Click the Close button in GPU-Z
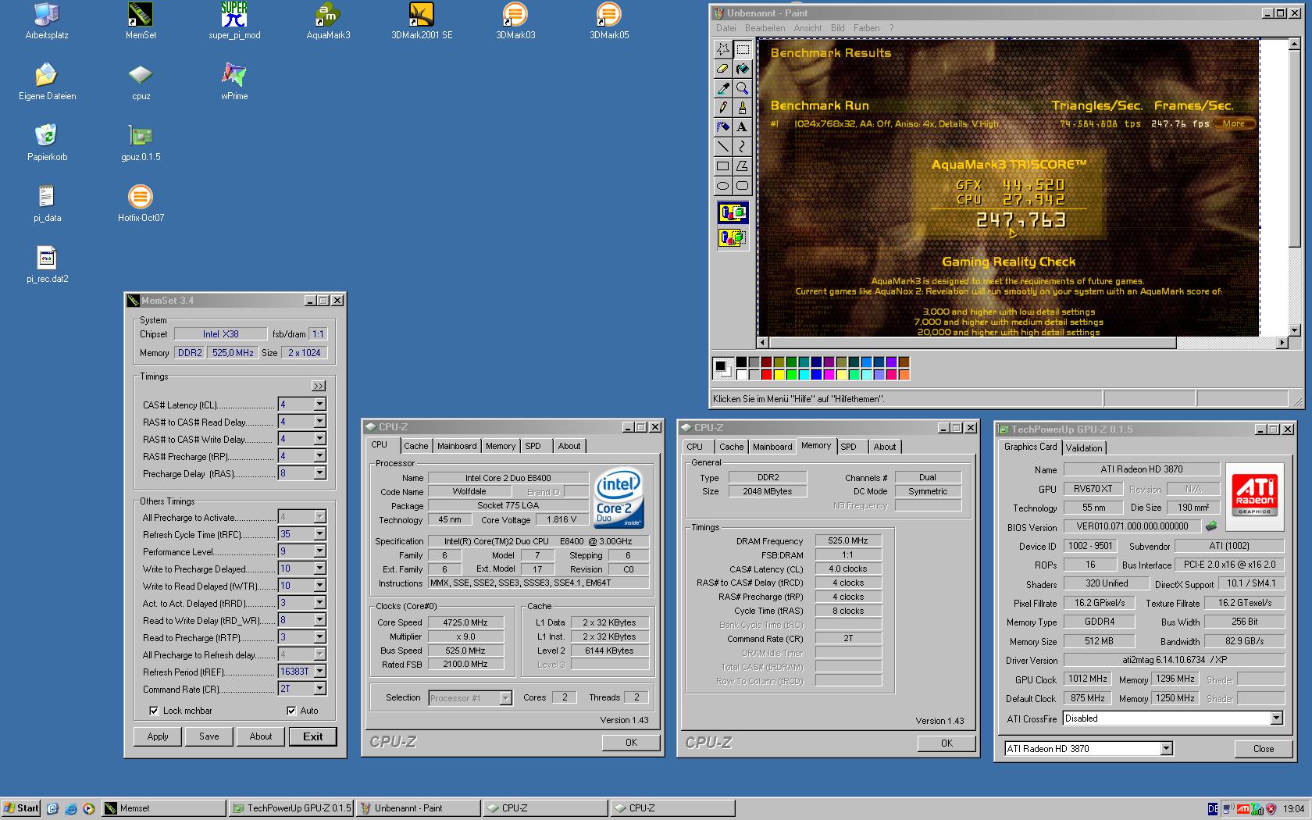This screenshot has width=1312, height=820. (1263, 749)
